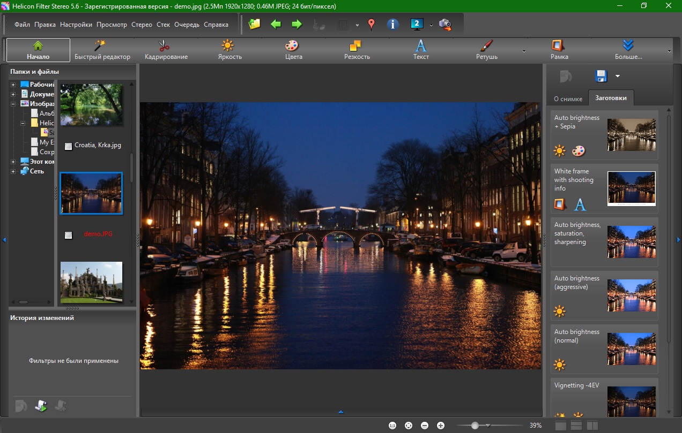Screen dimensions: 682x433
Task: Open the Файл menu
Action: coord(23,25)
